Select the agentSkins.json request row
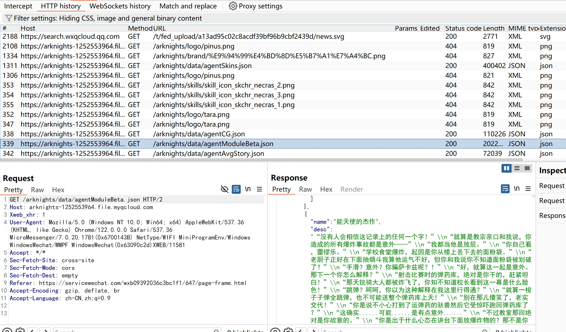Viewport: 566px width, 332px height. [202, 66]
